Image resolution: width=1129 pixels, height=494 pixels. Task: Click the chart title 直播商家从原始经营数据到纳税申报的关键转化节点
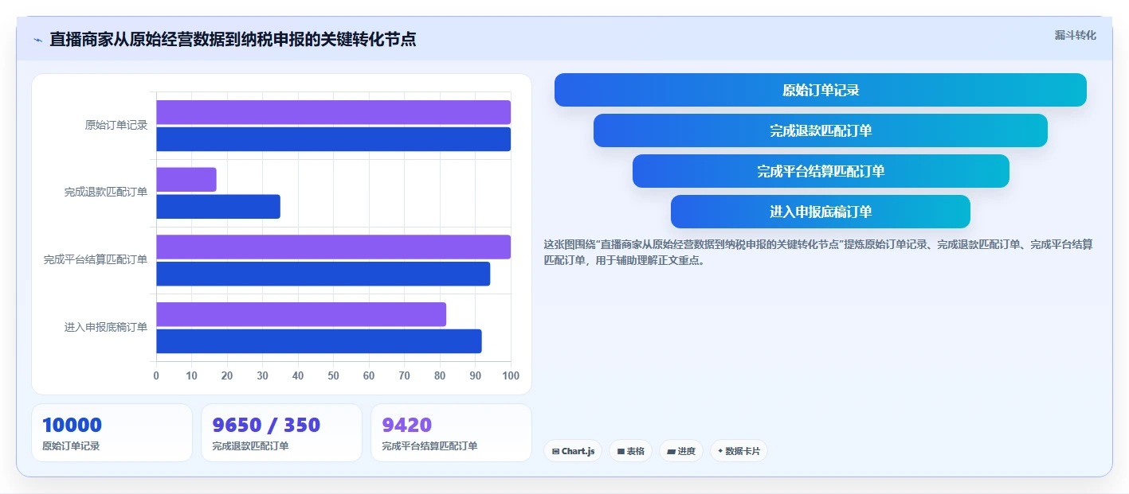(233, 39)
